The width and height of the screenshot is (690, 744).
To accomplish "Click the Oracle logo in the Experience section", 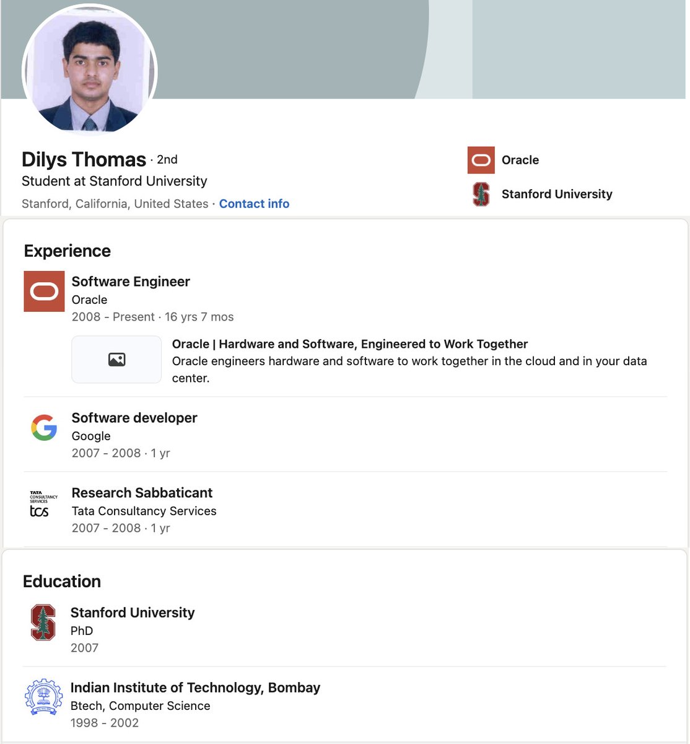I will (x=43, y=291).
